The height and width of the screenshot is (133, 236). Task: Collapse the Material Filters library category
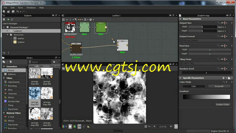(x=4, y=113)
